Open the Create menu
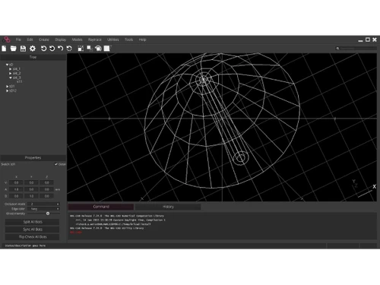The width and height of the screenshot is (380, 285). 44,40
